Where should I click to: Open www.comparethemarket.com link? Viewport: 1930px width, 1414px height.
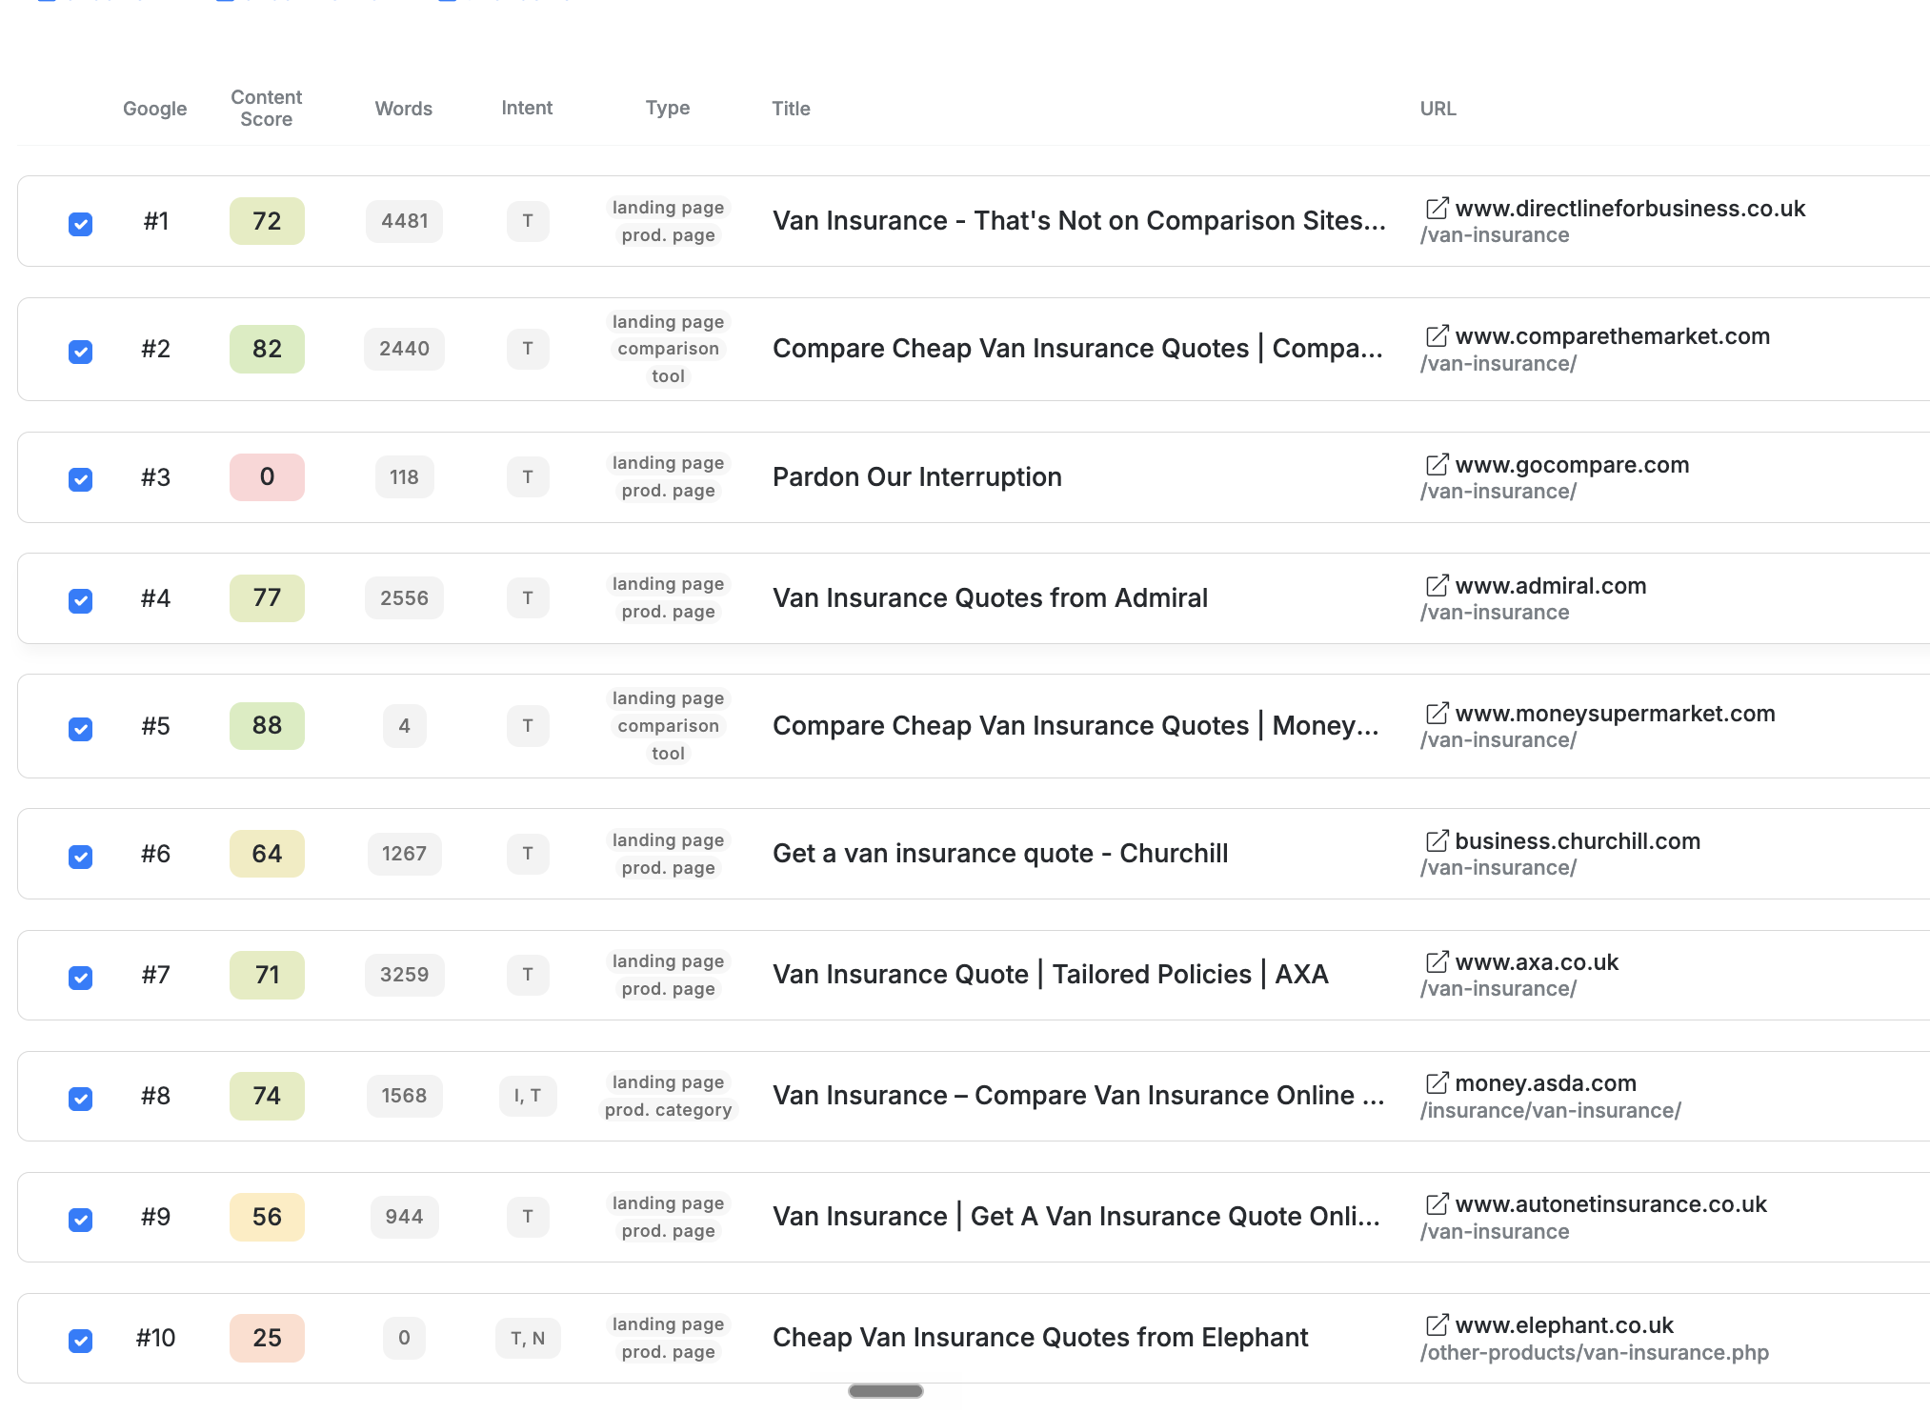pyautogui.click(x=1613, y=335)
